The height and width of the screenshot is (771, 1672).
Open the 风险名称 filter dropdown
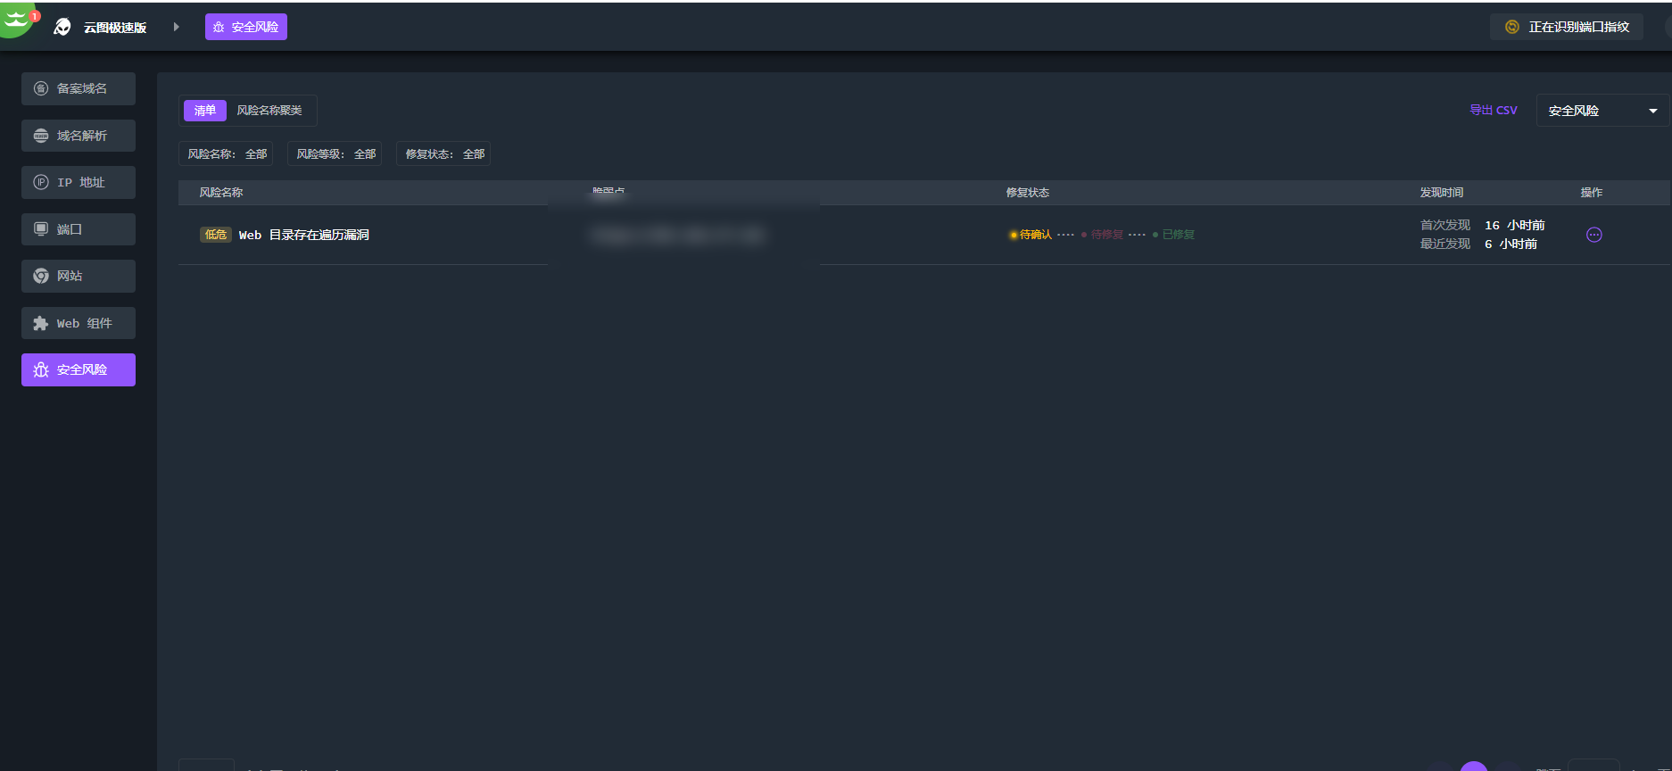pyautogui.click(x=227, y=153)
